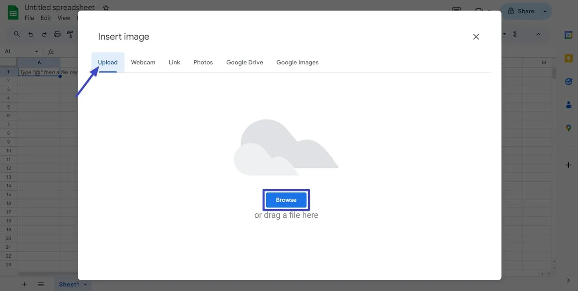
Task: Get add-ons with the plus icon
Action: pyautogui.click(x=568, y=165)
